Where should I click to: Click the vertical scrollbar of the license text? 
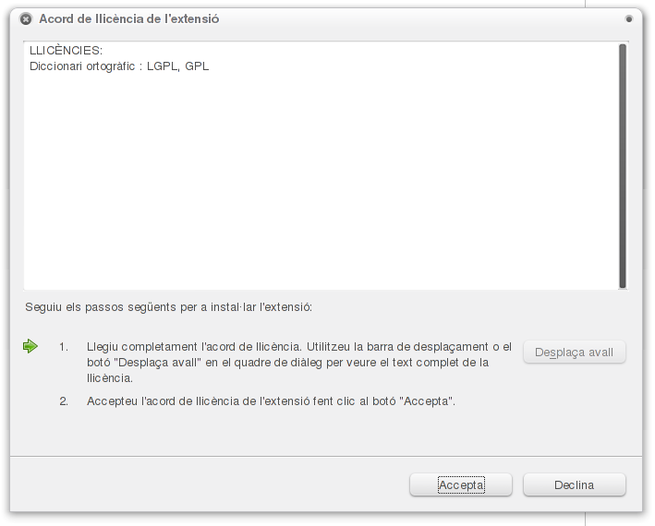(x=623, y=165)
